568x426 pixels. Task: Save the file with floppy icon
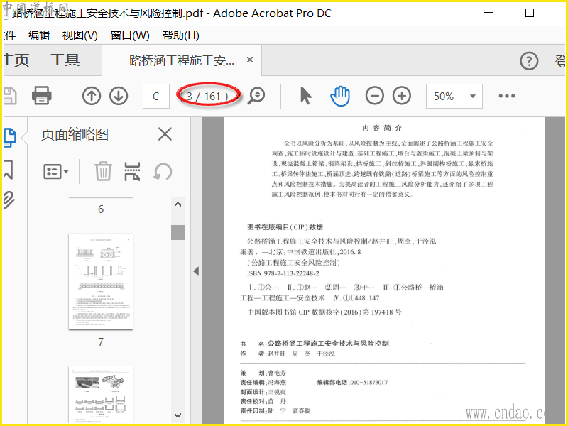(10, 96)
